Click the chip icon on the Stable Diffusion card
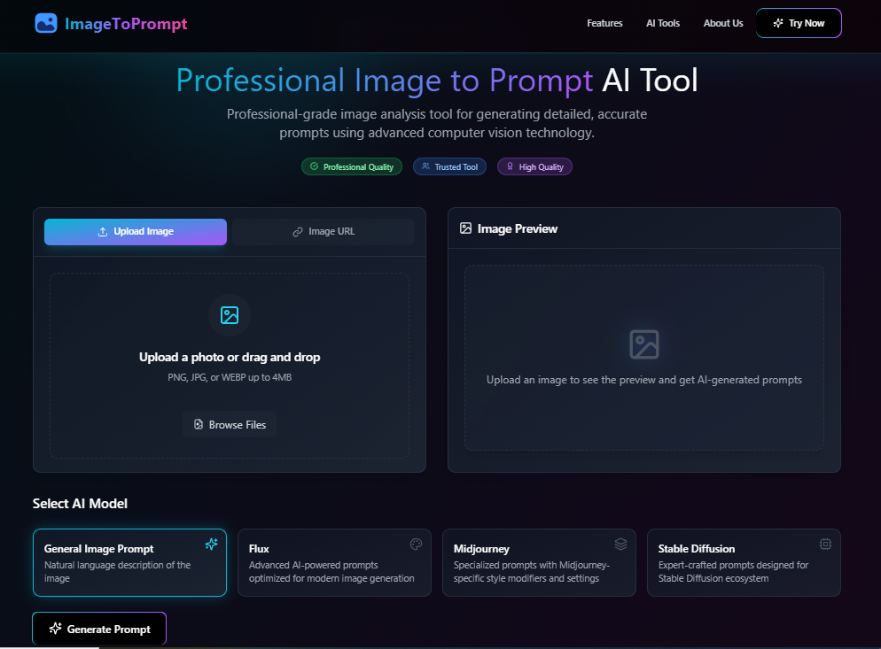Image resolution: width=881 pixels, height=649 pixels. pyautogui.click(x=825, y=544)
